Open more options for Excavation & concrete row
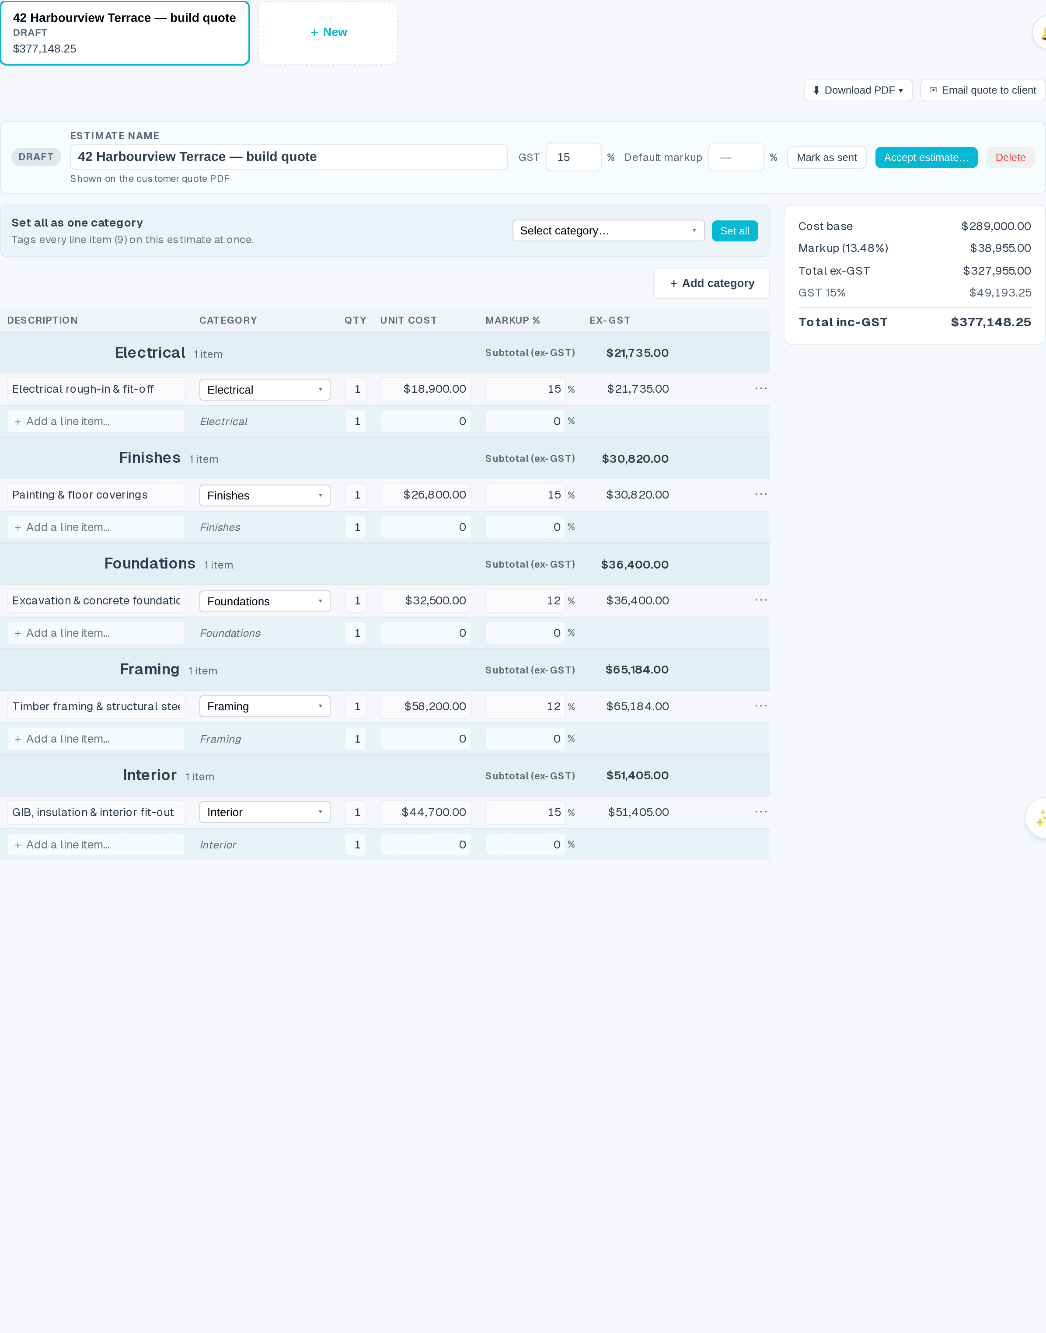 click(x=760, y=600)
